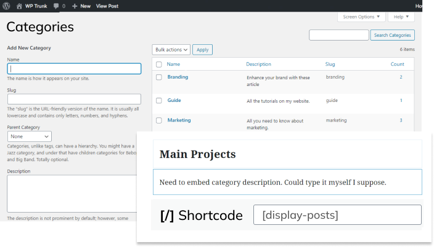The image size is (434, 247).
Task: Open the Help tab dropdown
Action: (x=401, y=17)
